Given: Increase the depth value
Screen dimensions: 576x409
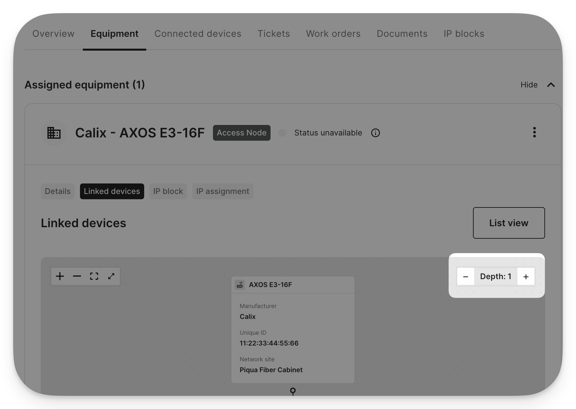Looking at the screenshot, I should 526,277.
